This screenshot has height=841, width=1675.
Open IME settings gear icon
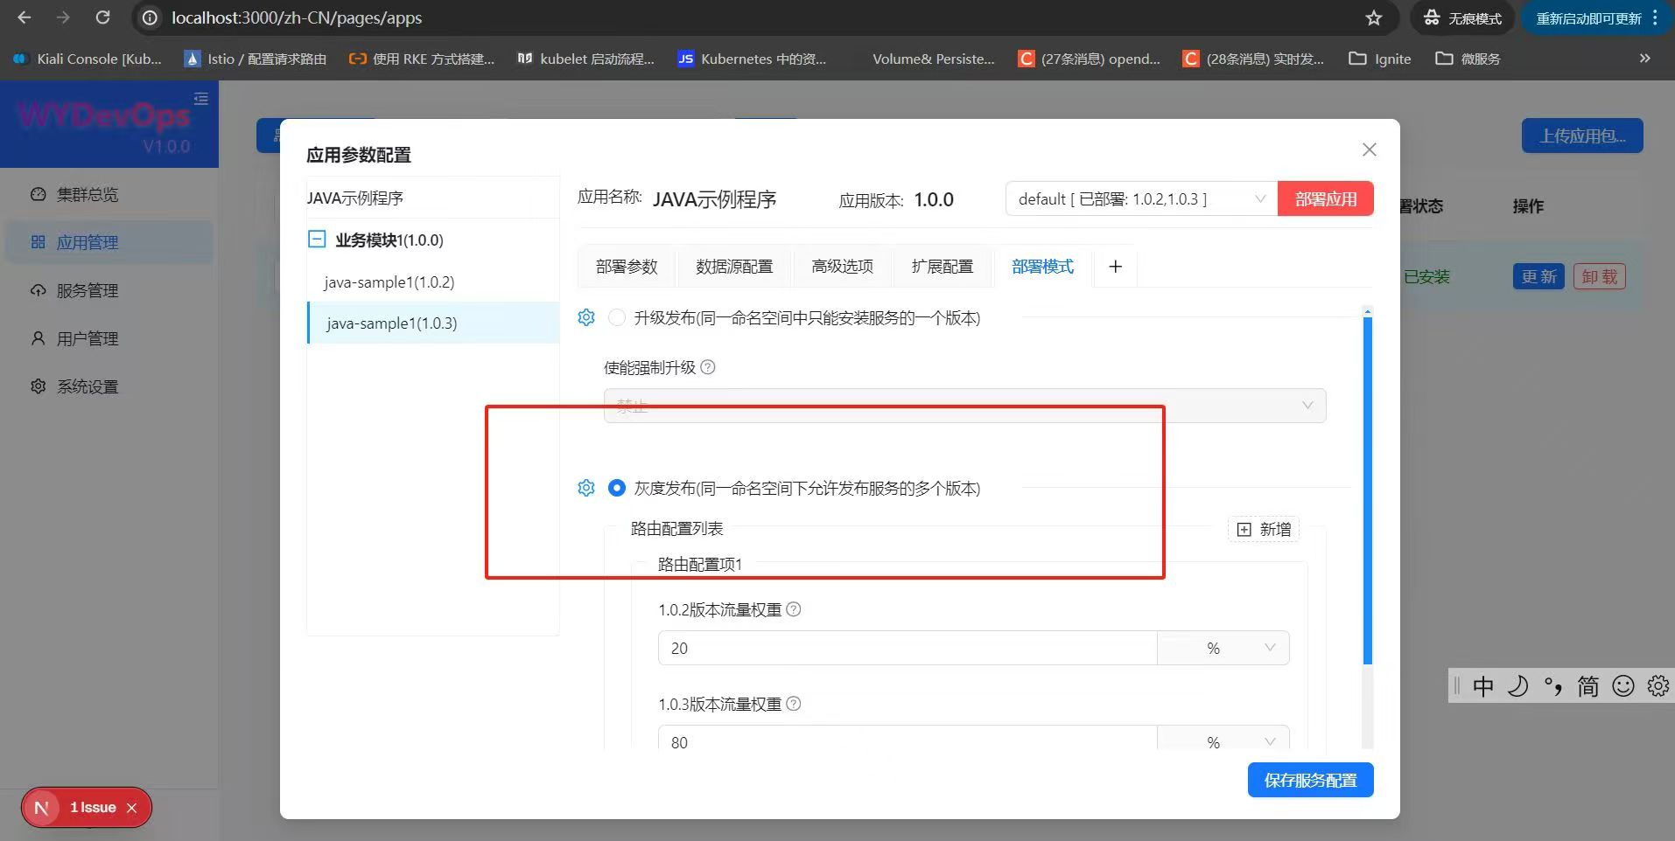click(x=1657, y=686)
